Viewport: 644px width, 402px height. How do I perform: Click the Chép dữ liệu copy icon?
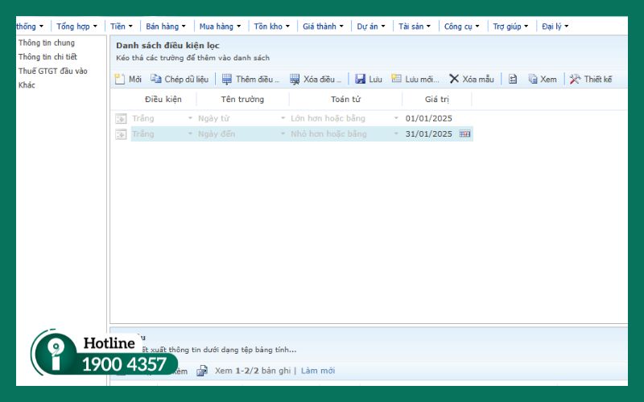[x=155, y=79]
